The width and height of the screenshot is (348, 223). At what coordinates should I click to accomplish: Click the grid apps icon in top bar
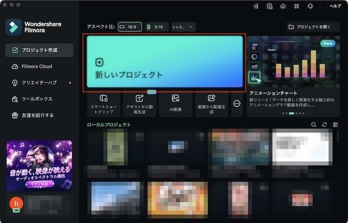coord(296,6)
